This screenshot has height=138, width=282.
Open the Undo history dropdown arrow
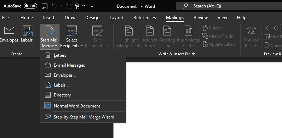pyautogui.click(x=61, y=6)
